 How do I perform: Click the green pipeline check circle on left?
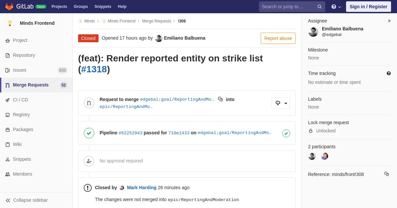(x=89, y=133)
